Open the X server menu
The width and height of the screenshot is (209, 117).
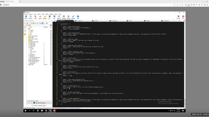pyautogui.click(x=39, y=14)
